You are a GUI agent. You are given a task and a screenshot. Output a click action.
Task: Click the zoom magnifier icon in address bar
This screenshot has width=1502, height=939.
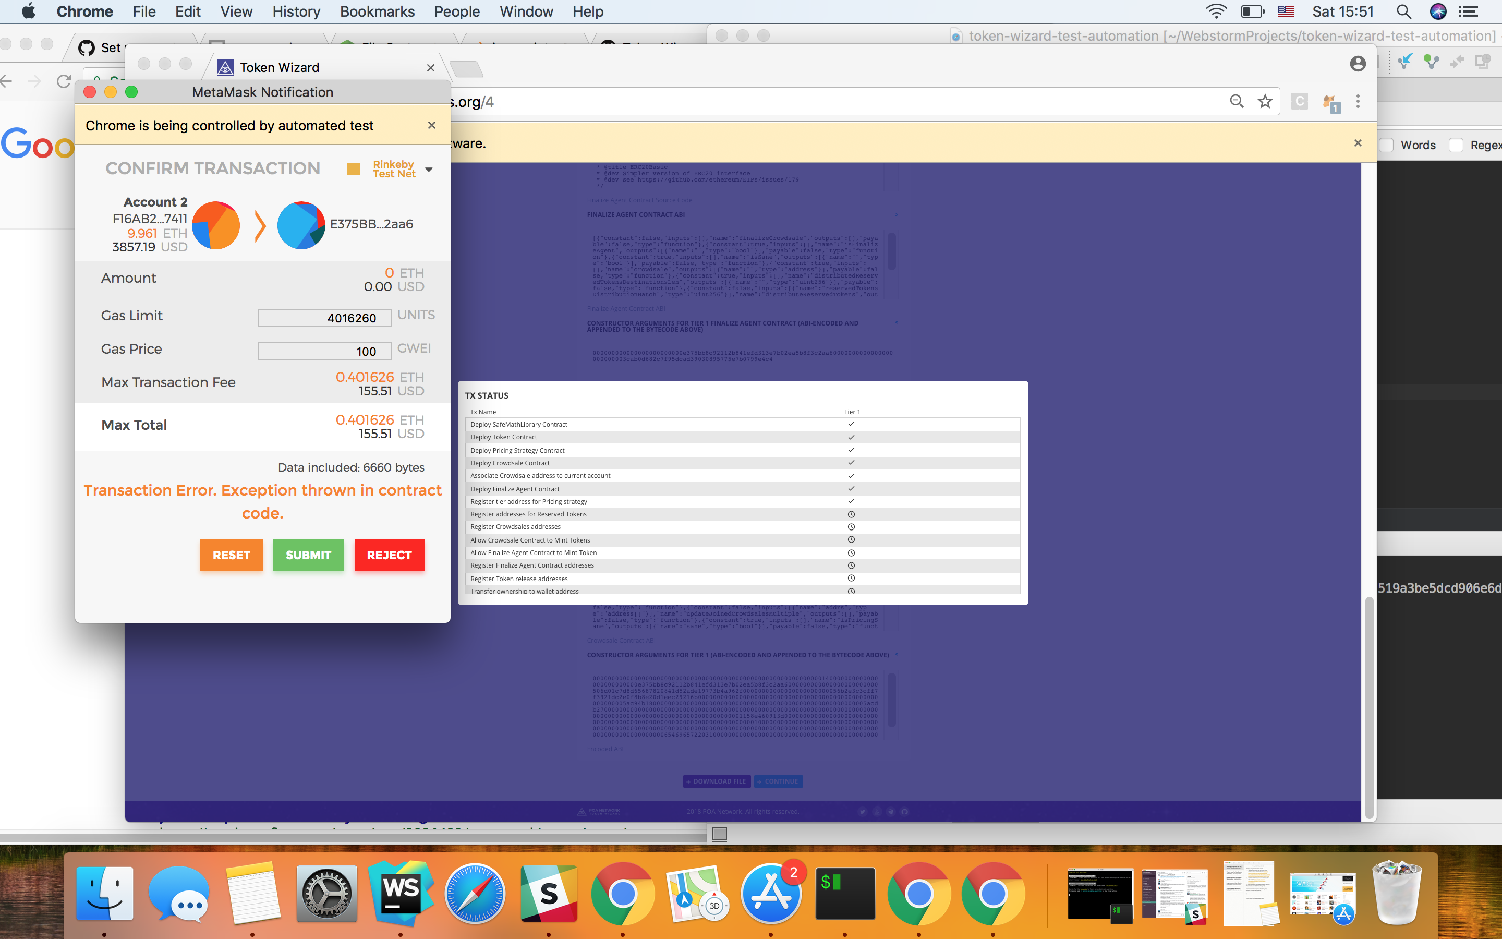coord(1237,102)
